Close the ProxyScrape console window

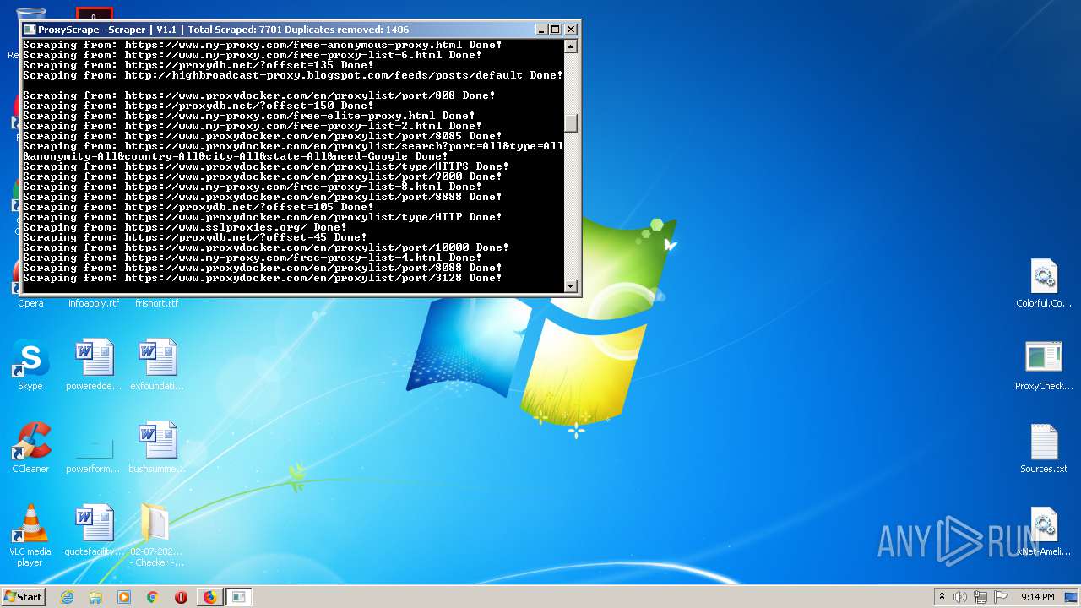571,30
